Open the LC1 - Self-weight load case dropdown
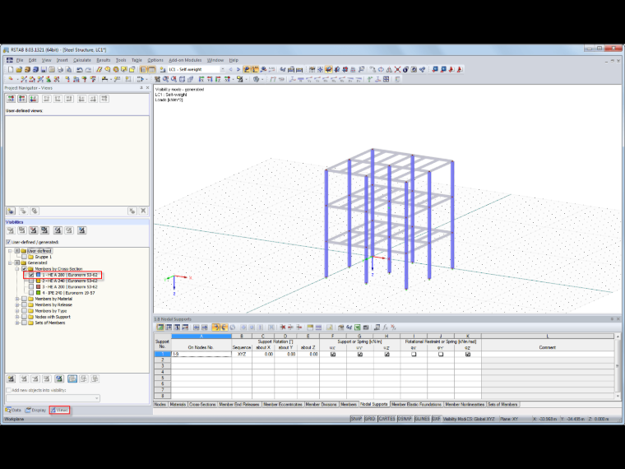 pos(222,69)
